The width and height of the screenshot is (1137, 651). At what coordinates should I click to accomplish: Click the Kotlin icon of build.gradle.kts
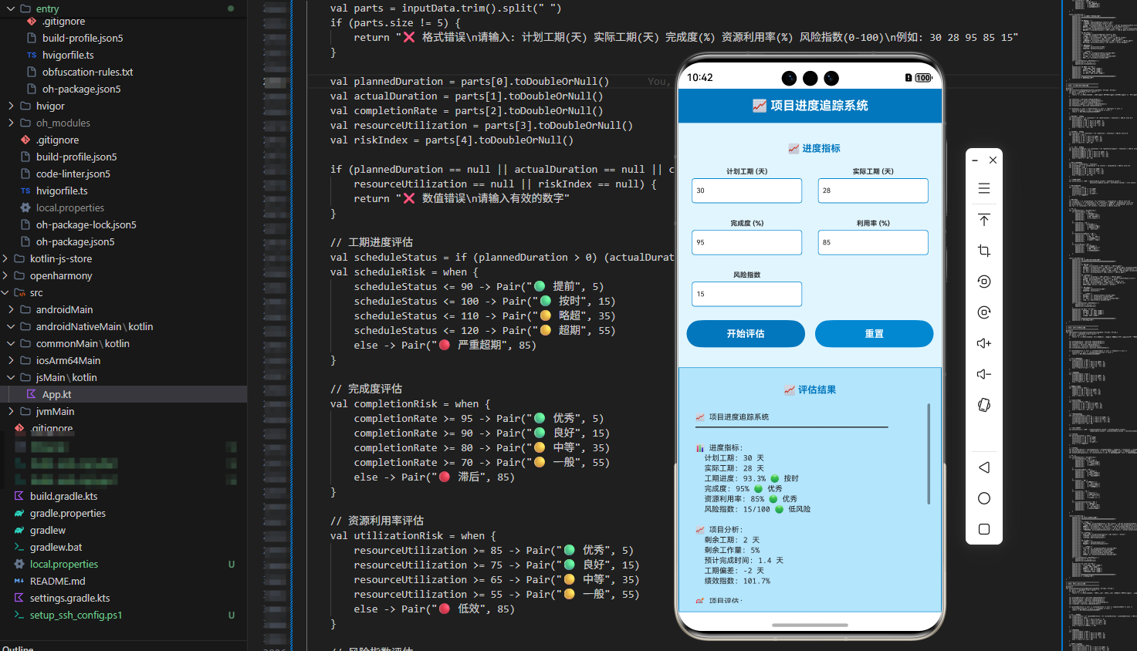[19, 496]
